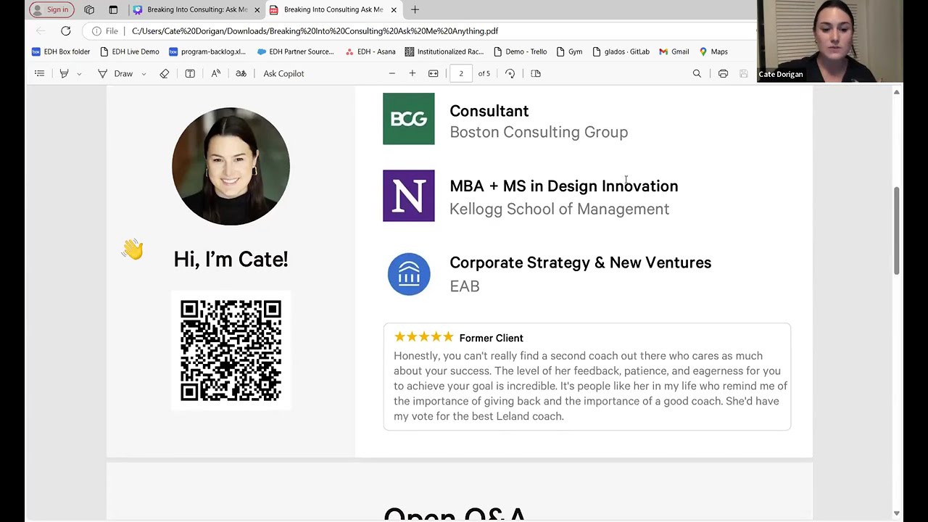Open the tab actions menu
Image resolution: width=928 pixels, height=522 pixels.
coord(113,9)
